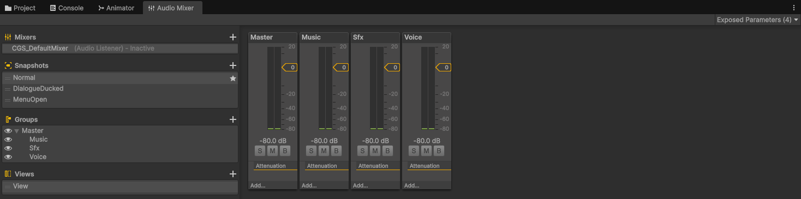
Task: Bypass effects on Music channel
Action: 336,150
